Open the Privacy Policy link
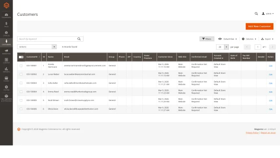The width and height of the screenshot is (280, 158). click(252, 133)
